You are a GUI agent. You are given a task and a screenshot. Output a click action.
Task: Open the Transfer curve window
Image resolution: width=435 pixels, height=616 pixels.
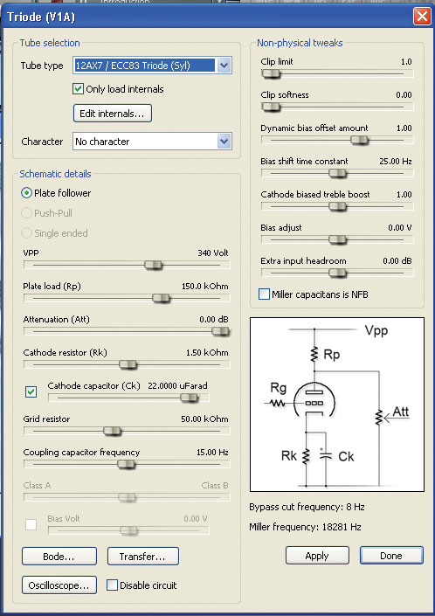point(143,557)
